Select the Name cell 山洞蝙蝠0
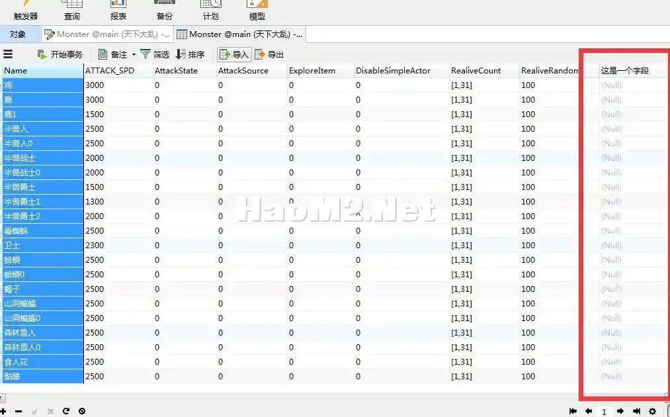670x417 pixels. [x=43, y=318]
